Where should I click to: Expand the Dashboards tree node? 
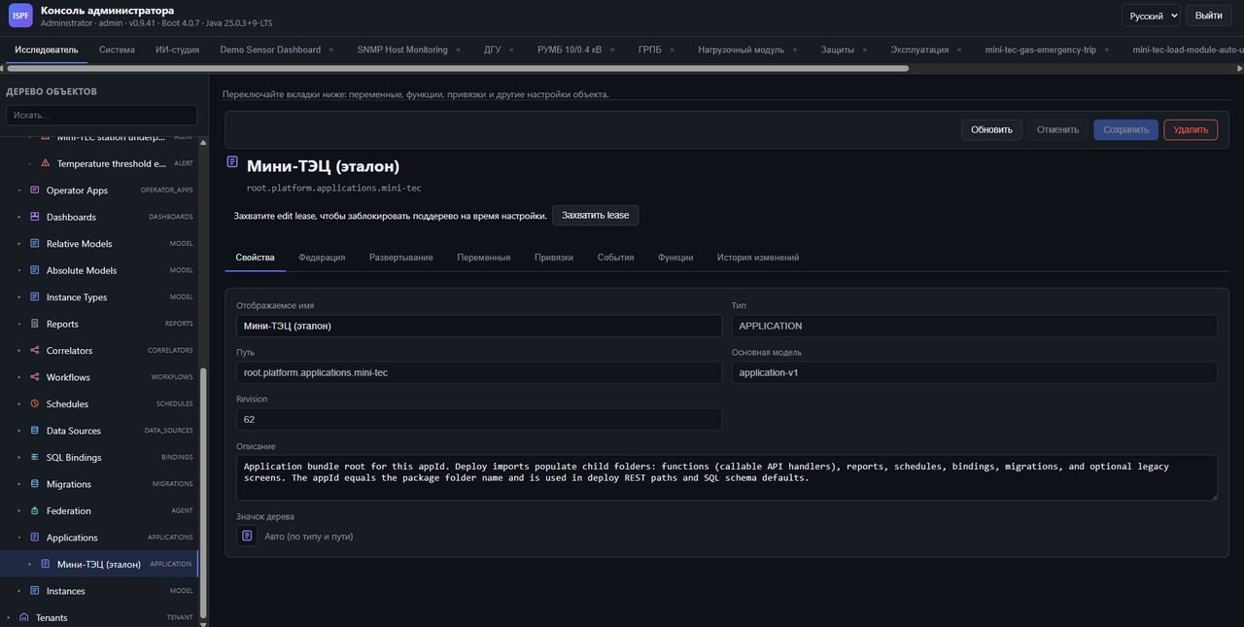coord(19,217)
